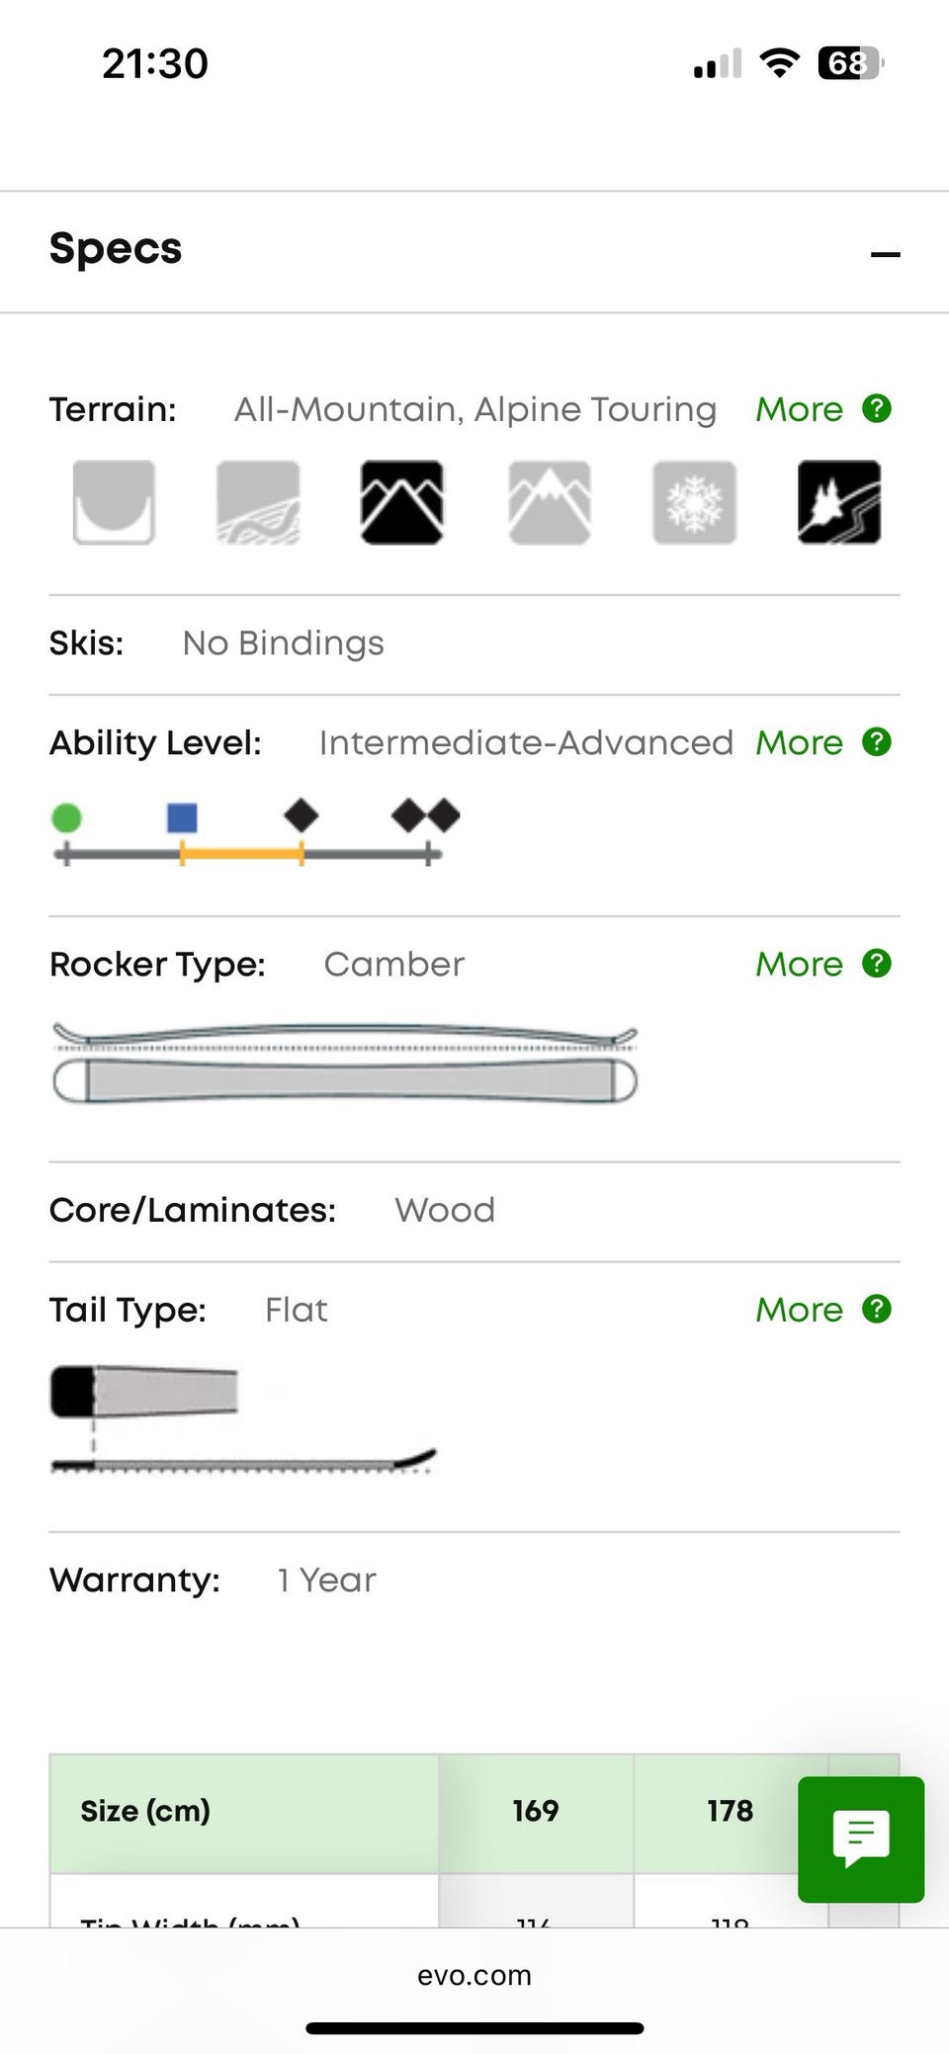Click the grey big mountain terrain icon
This screenshot has width=949, height=2054.
click(550, 502)
